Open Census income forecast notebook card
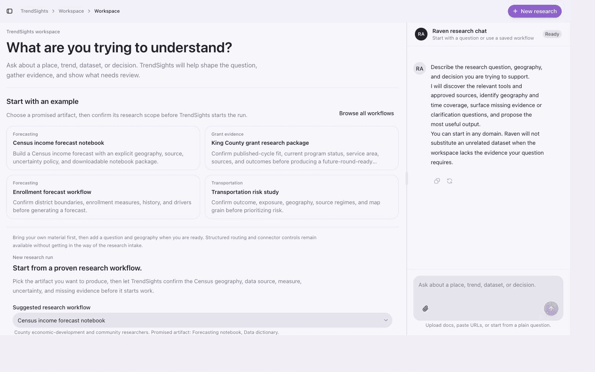The height and width of the screenshot is (372, 595). [103, 148]
